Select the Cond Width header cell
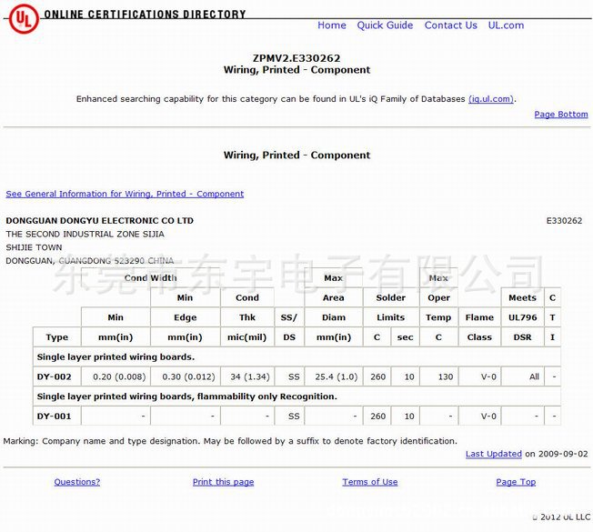Image resolution: width=593 pixels, height=532 pixels. 150,278
